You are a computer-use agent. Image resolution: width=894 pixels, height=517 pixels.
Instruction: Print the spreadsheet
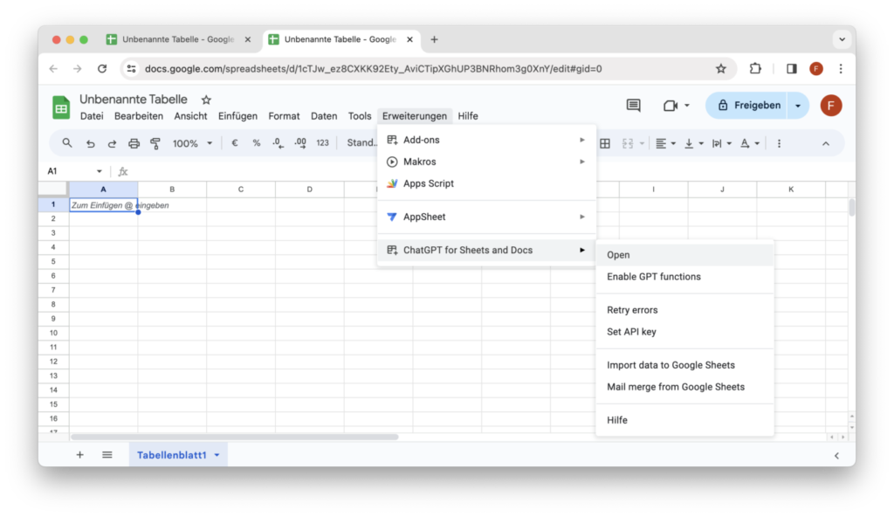point(134,144)
